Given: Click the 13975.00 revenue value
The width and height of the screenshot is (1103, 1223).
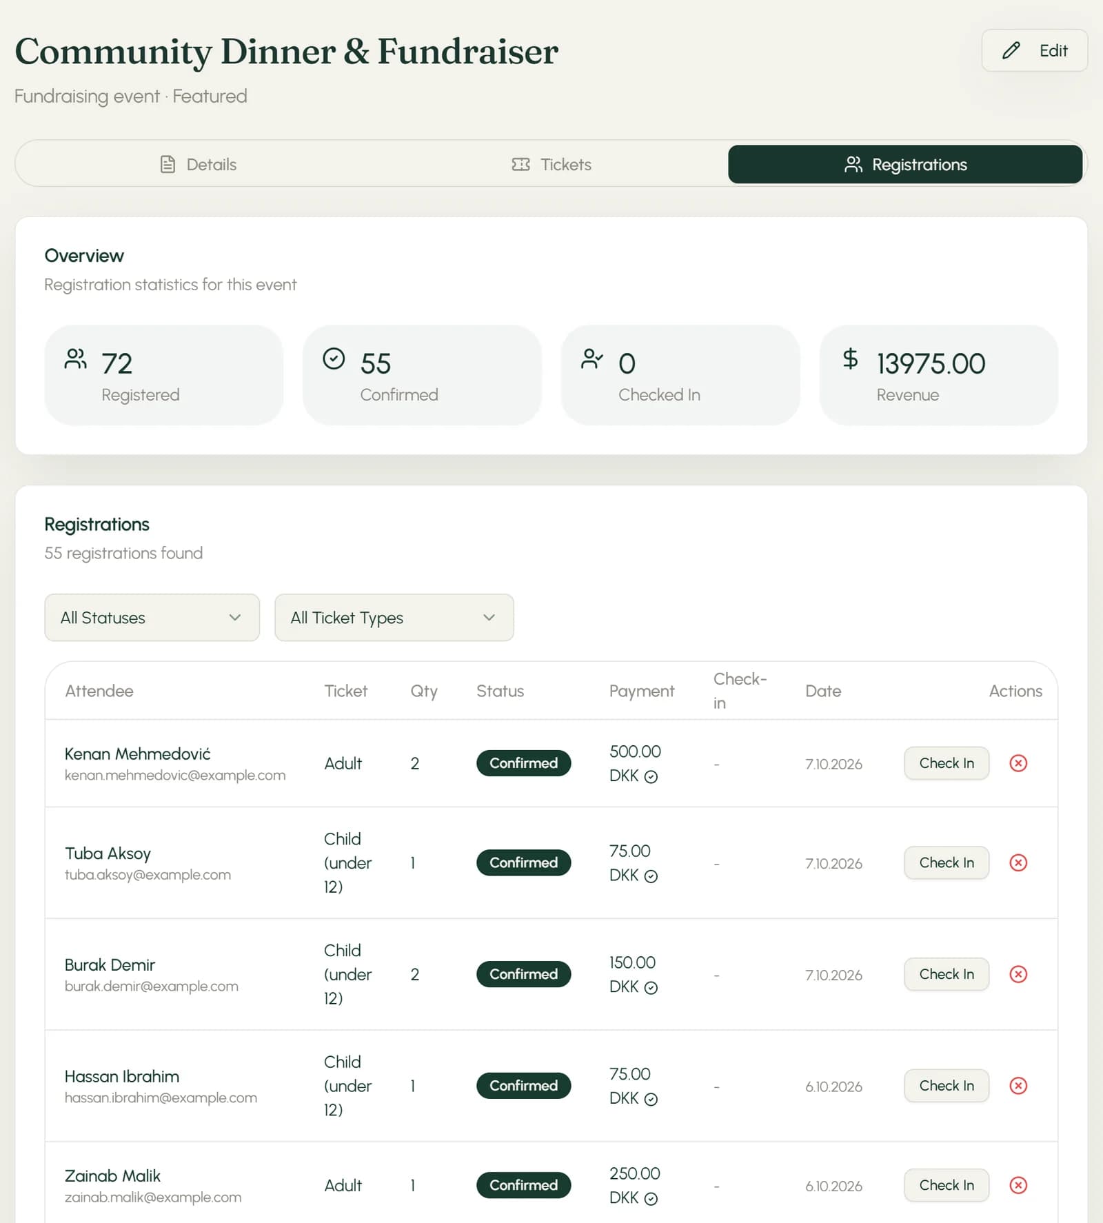Looking at the screenshot, I should coord(931,363).
